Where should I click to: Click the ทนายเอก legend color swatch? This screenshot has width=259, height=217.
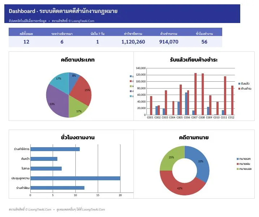238,159
